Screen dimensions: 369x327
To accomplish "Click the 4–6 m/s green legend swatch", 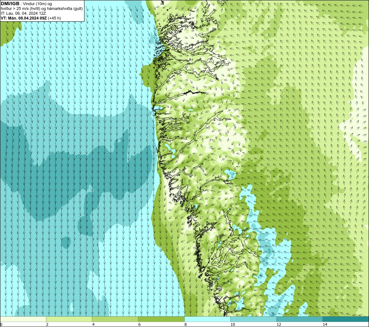I will point(115,319).
